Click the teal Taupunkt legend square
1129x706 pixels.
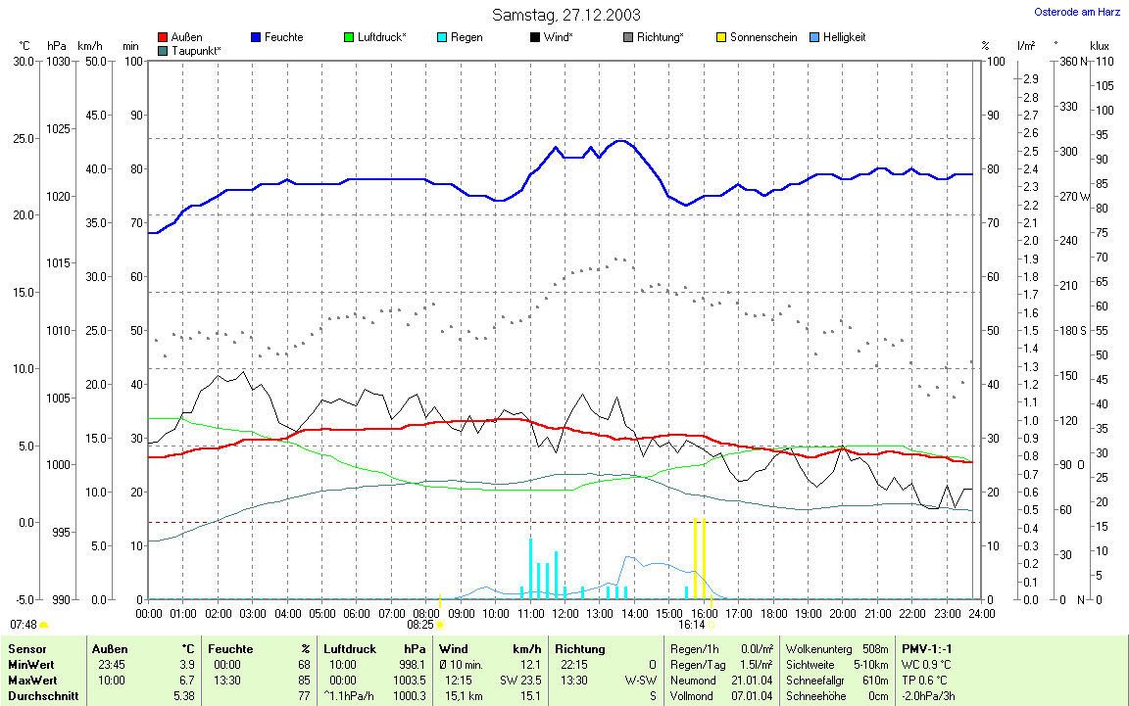tap(163, 50)
